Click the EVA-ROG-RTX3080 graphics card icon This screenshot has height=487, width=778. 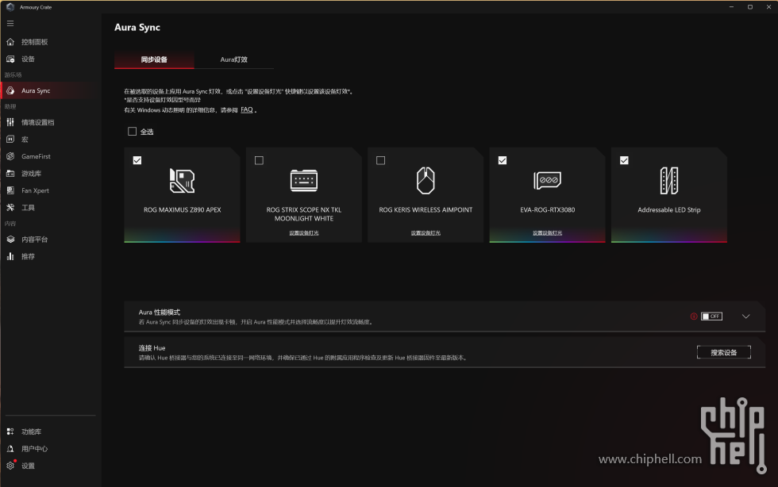[x=547, y=180]
